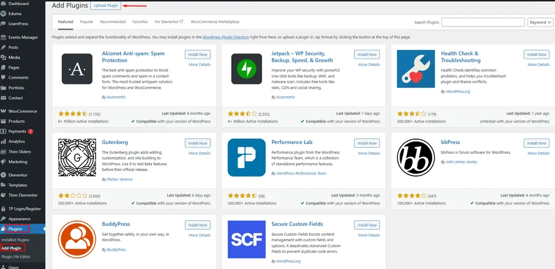555x269 pixels.
Task: Click the Secure Custom Fields SCF icon
Action: (x=247, y=240)
